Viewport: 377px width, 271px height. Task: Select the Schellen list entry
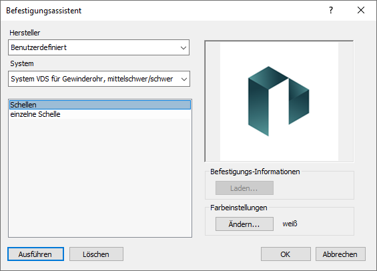pos(100,105)
